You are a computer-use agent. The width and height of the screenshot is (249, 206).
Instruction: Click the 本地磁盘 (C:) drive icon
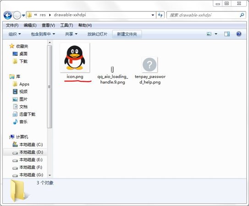(x=15, y=144)
